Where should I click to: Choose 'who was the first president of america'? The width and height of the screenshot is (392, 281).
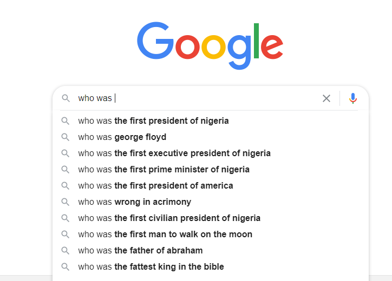(155, 186)
